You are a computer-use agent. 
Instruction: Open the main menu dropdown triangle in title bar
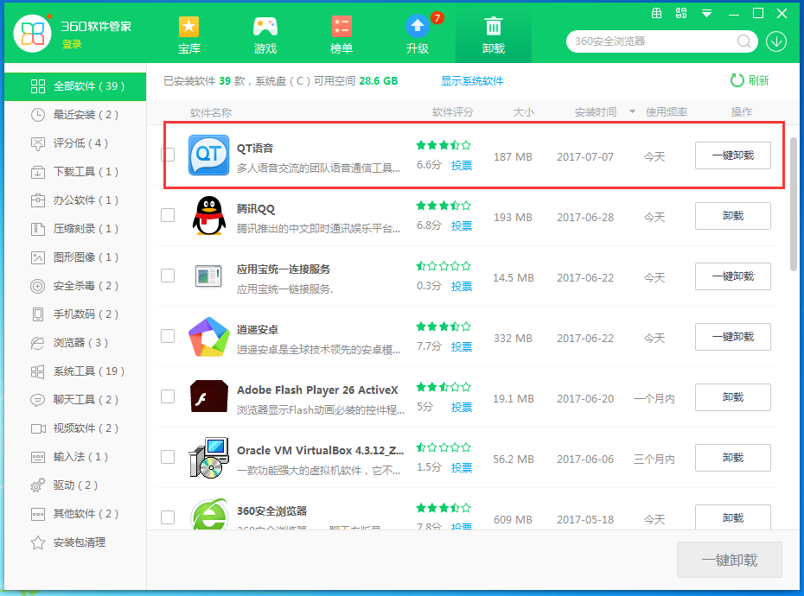707,13
